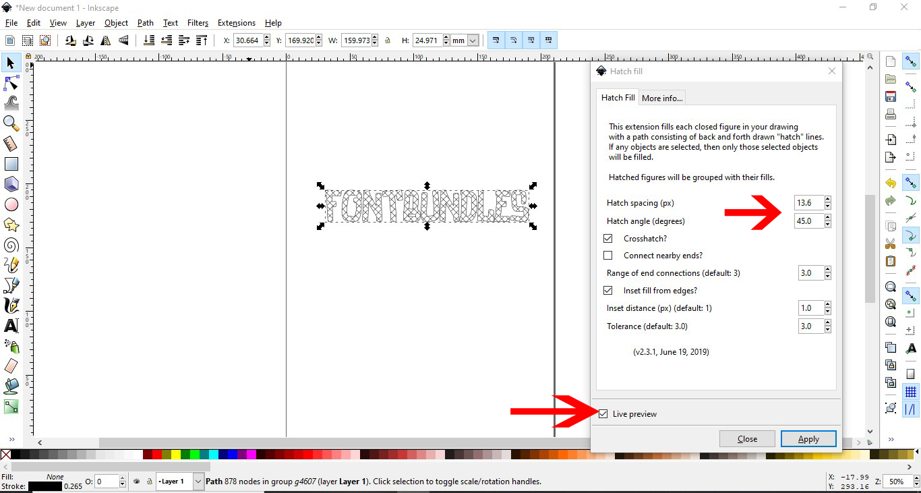Screen dimensions: 921x493
Task: Select the Zoom tool in toolbox
Action: 11,123
